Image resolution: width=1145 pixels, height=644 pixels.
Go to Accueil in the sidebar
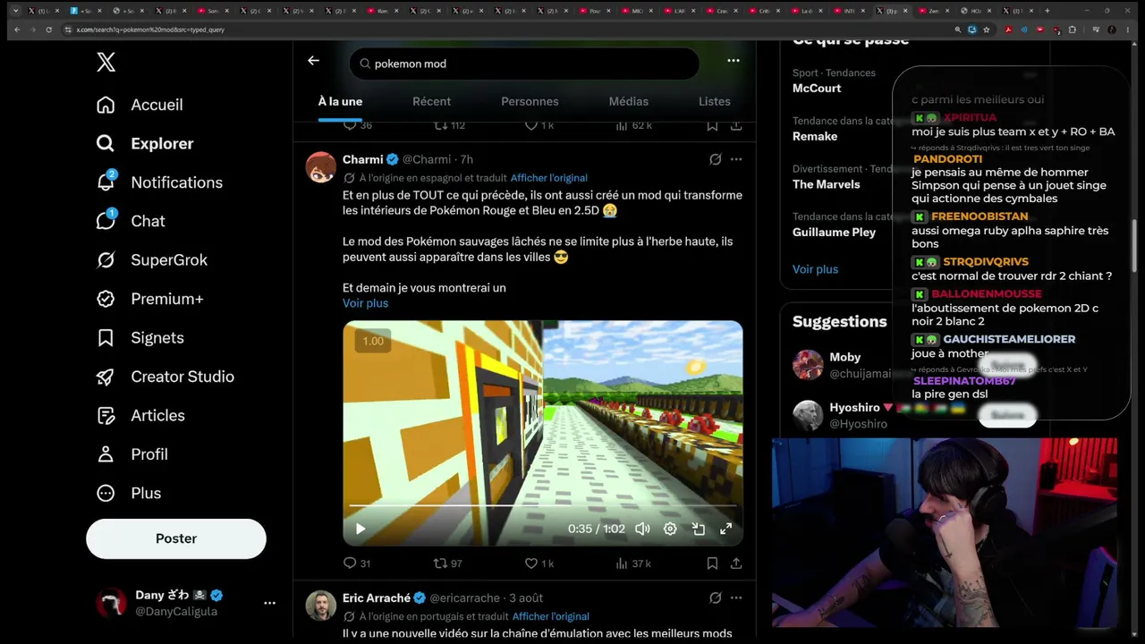pyautogui.click(x=140, y=105)
